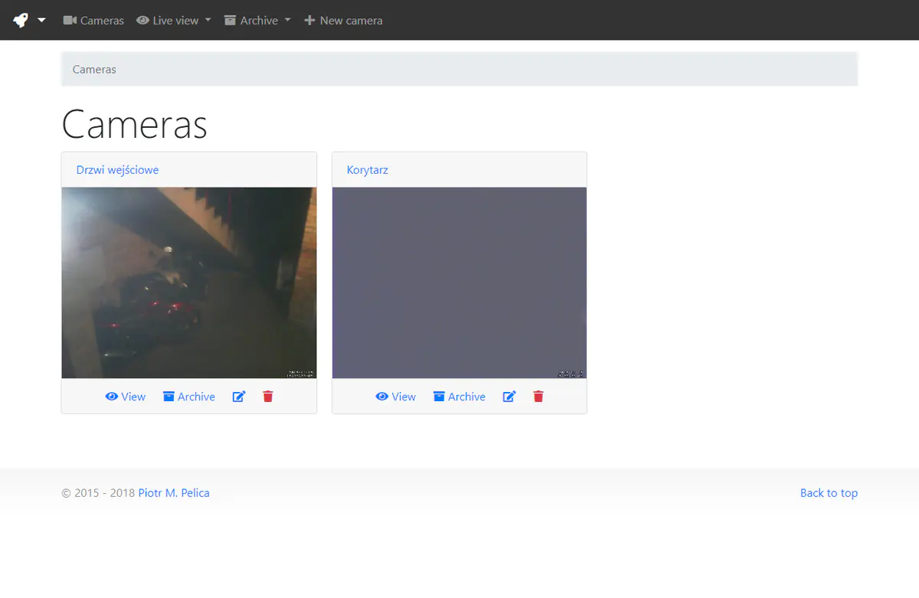Click the eye View icon under Korytarz
This screenshot has width=919, height=598.
tap(382, 397)
